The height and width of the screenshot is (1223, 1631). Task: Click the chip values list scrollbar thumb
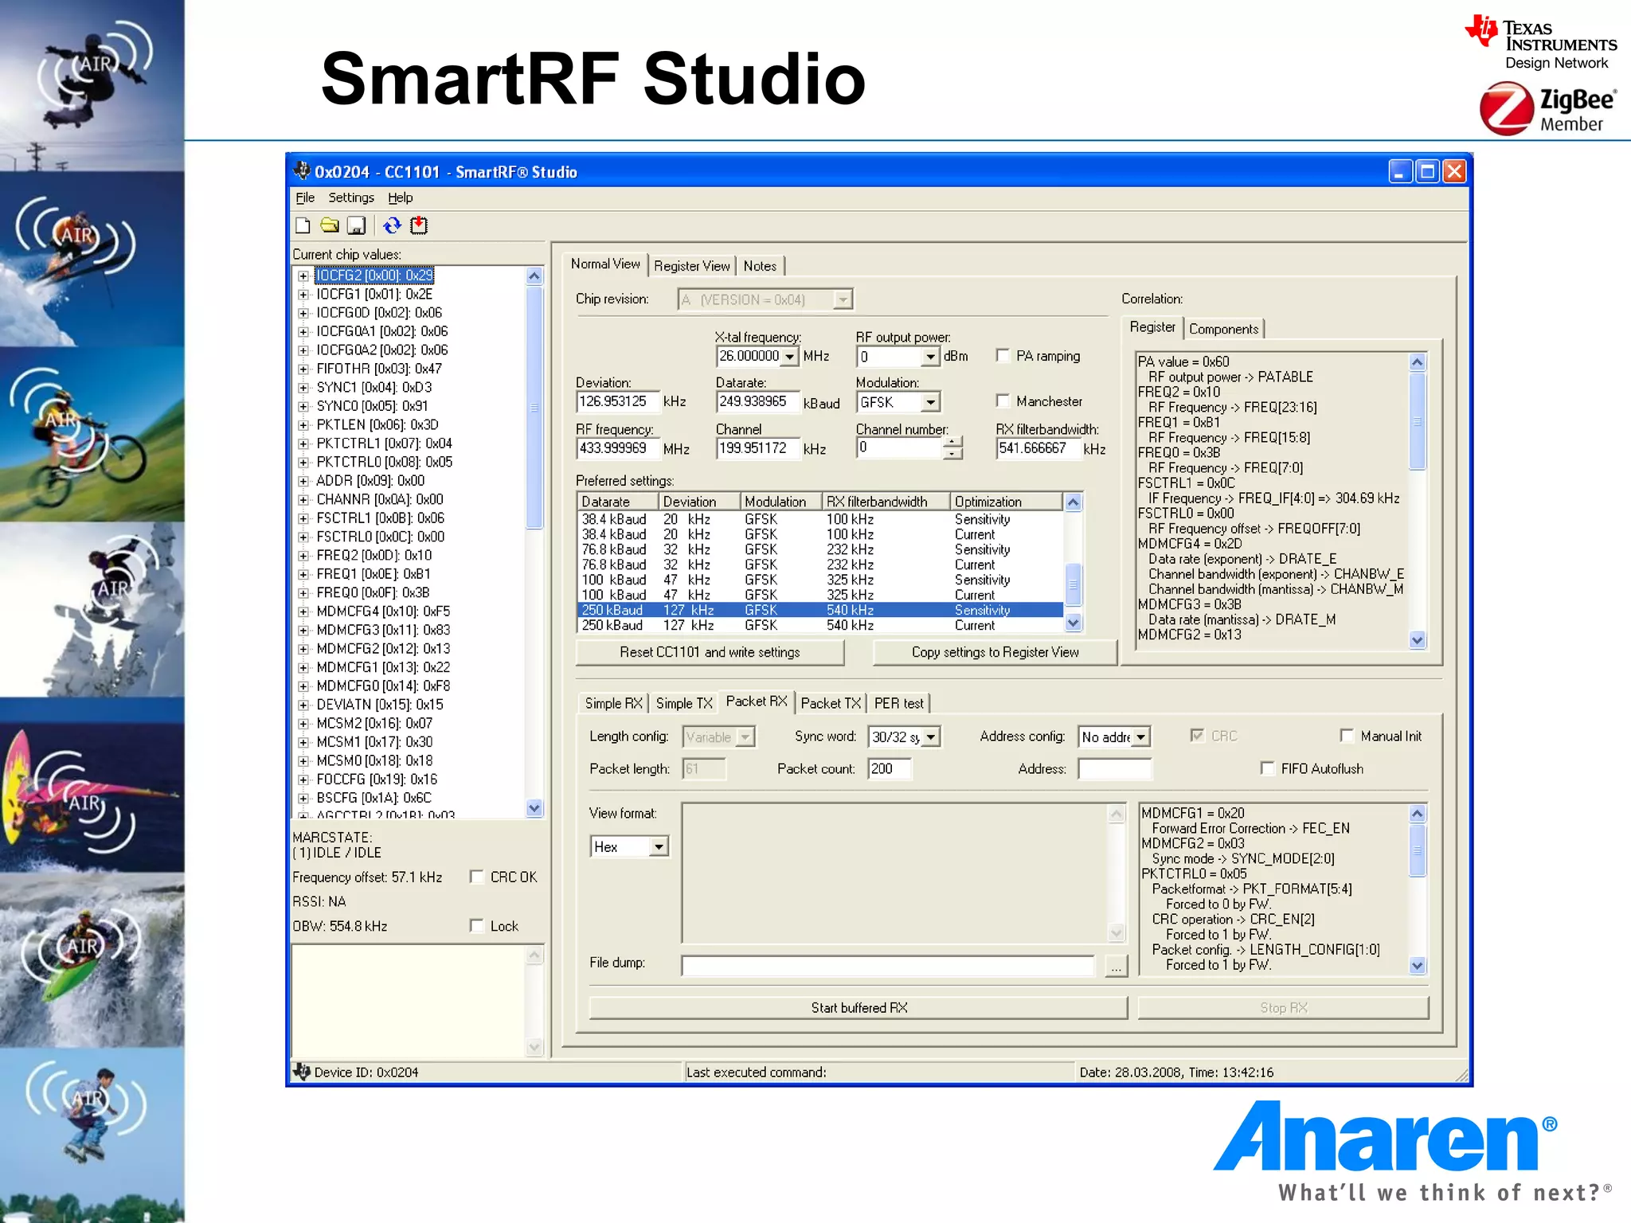tap(534, 407)
